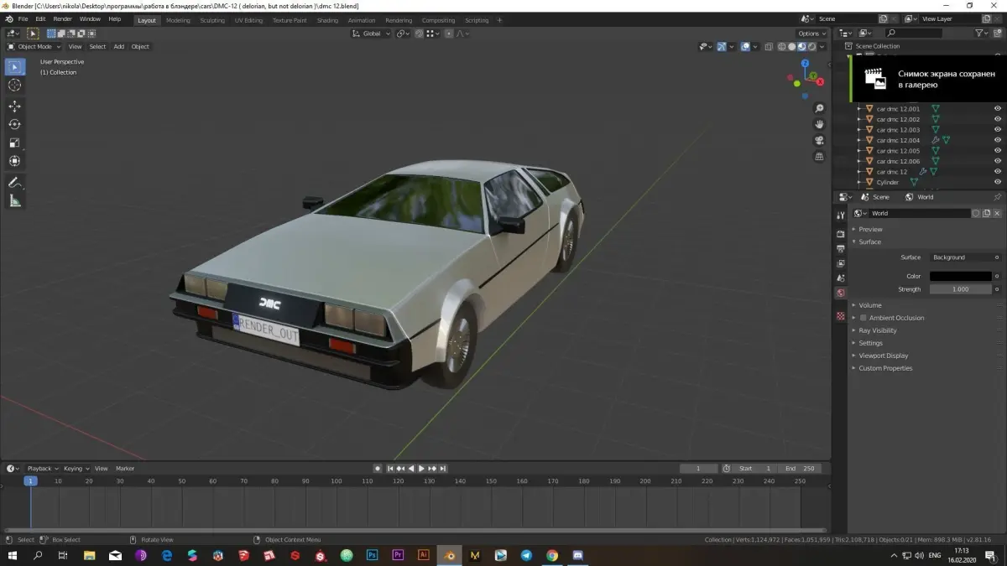Switch to the UV Editing workspace tab
The image size is (1007, 566).
click(x=248, y=20)
